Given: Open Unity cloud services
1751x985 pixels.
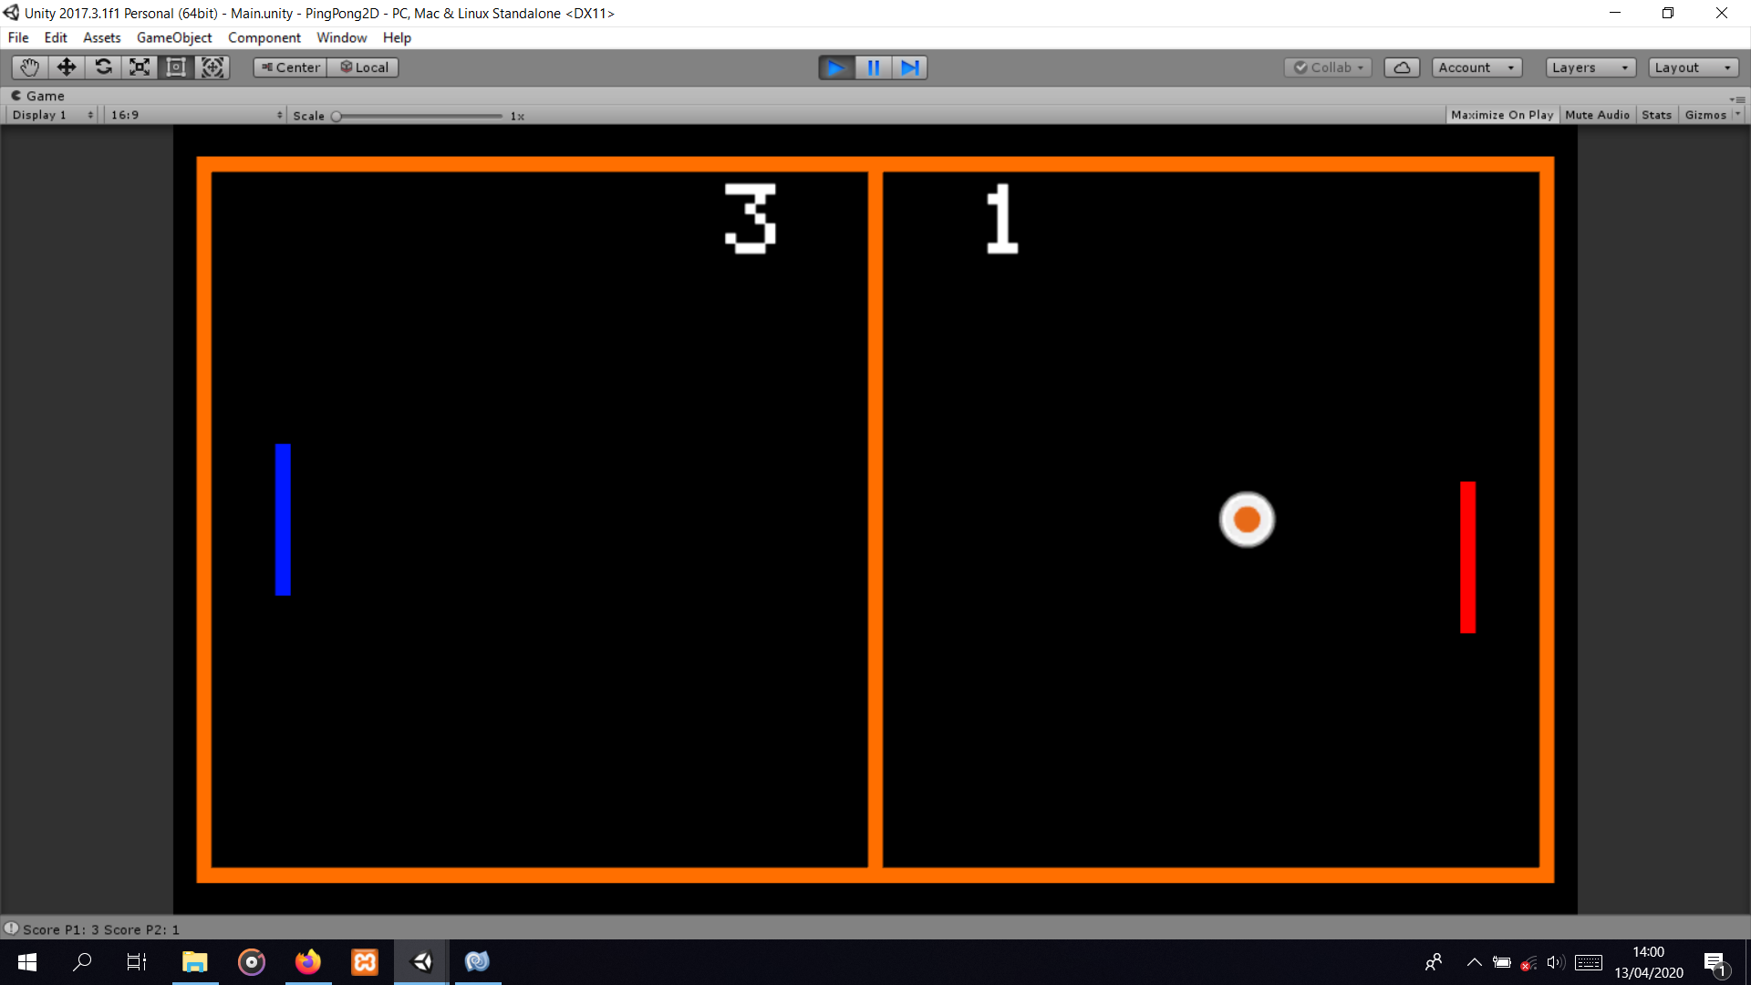Looking at the screenshot, I should tap(1402, 67).
